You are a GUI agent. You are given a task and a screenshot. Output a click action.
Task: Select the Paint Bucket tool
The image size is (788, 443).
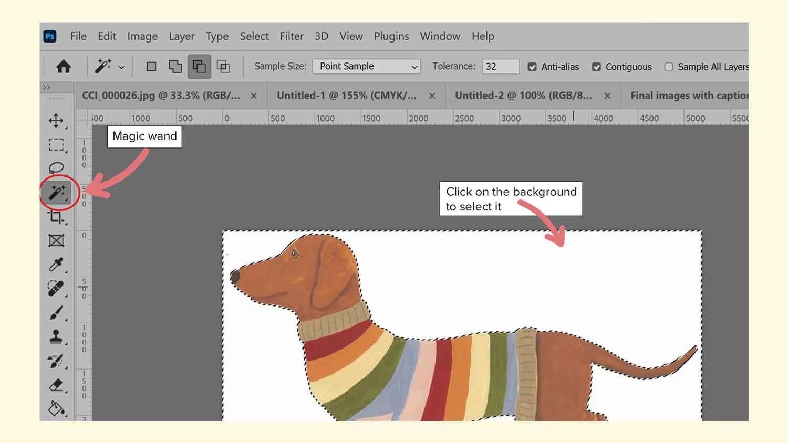56,408
